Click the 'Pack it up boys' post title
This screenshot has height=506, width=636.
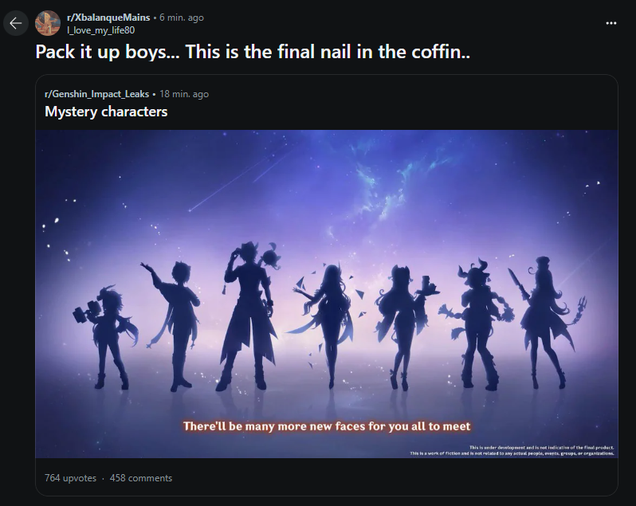tap(253, 52)
